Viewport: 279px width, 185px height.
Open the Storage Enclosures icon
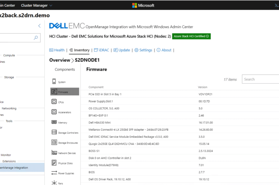click(54, 142)
